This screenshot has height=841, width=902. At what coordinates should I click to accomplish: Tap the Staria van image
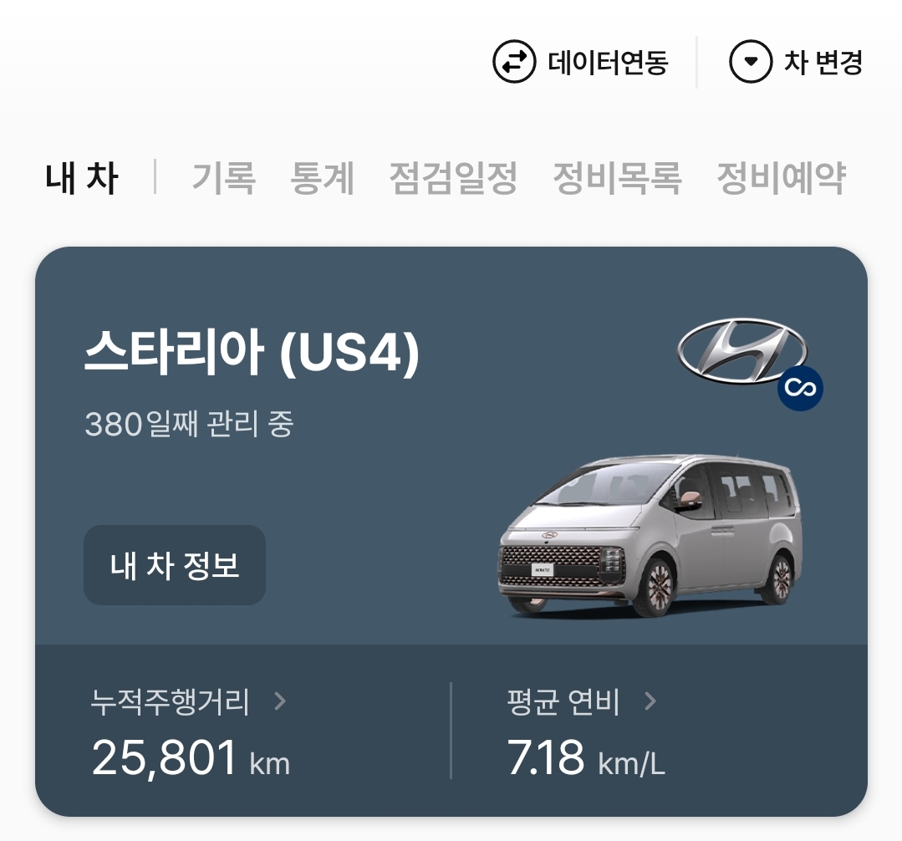point(650,535)
